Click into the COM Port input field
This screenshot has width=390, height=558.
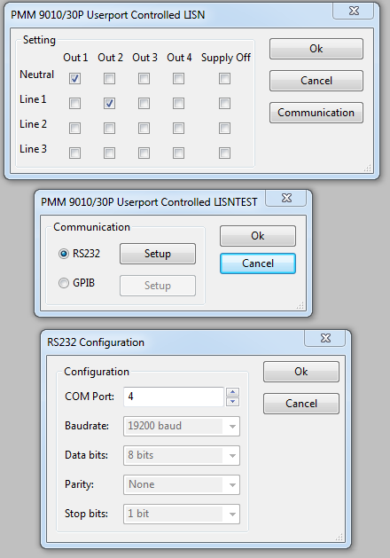(x=174, y=397)
